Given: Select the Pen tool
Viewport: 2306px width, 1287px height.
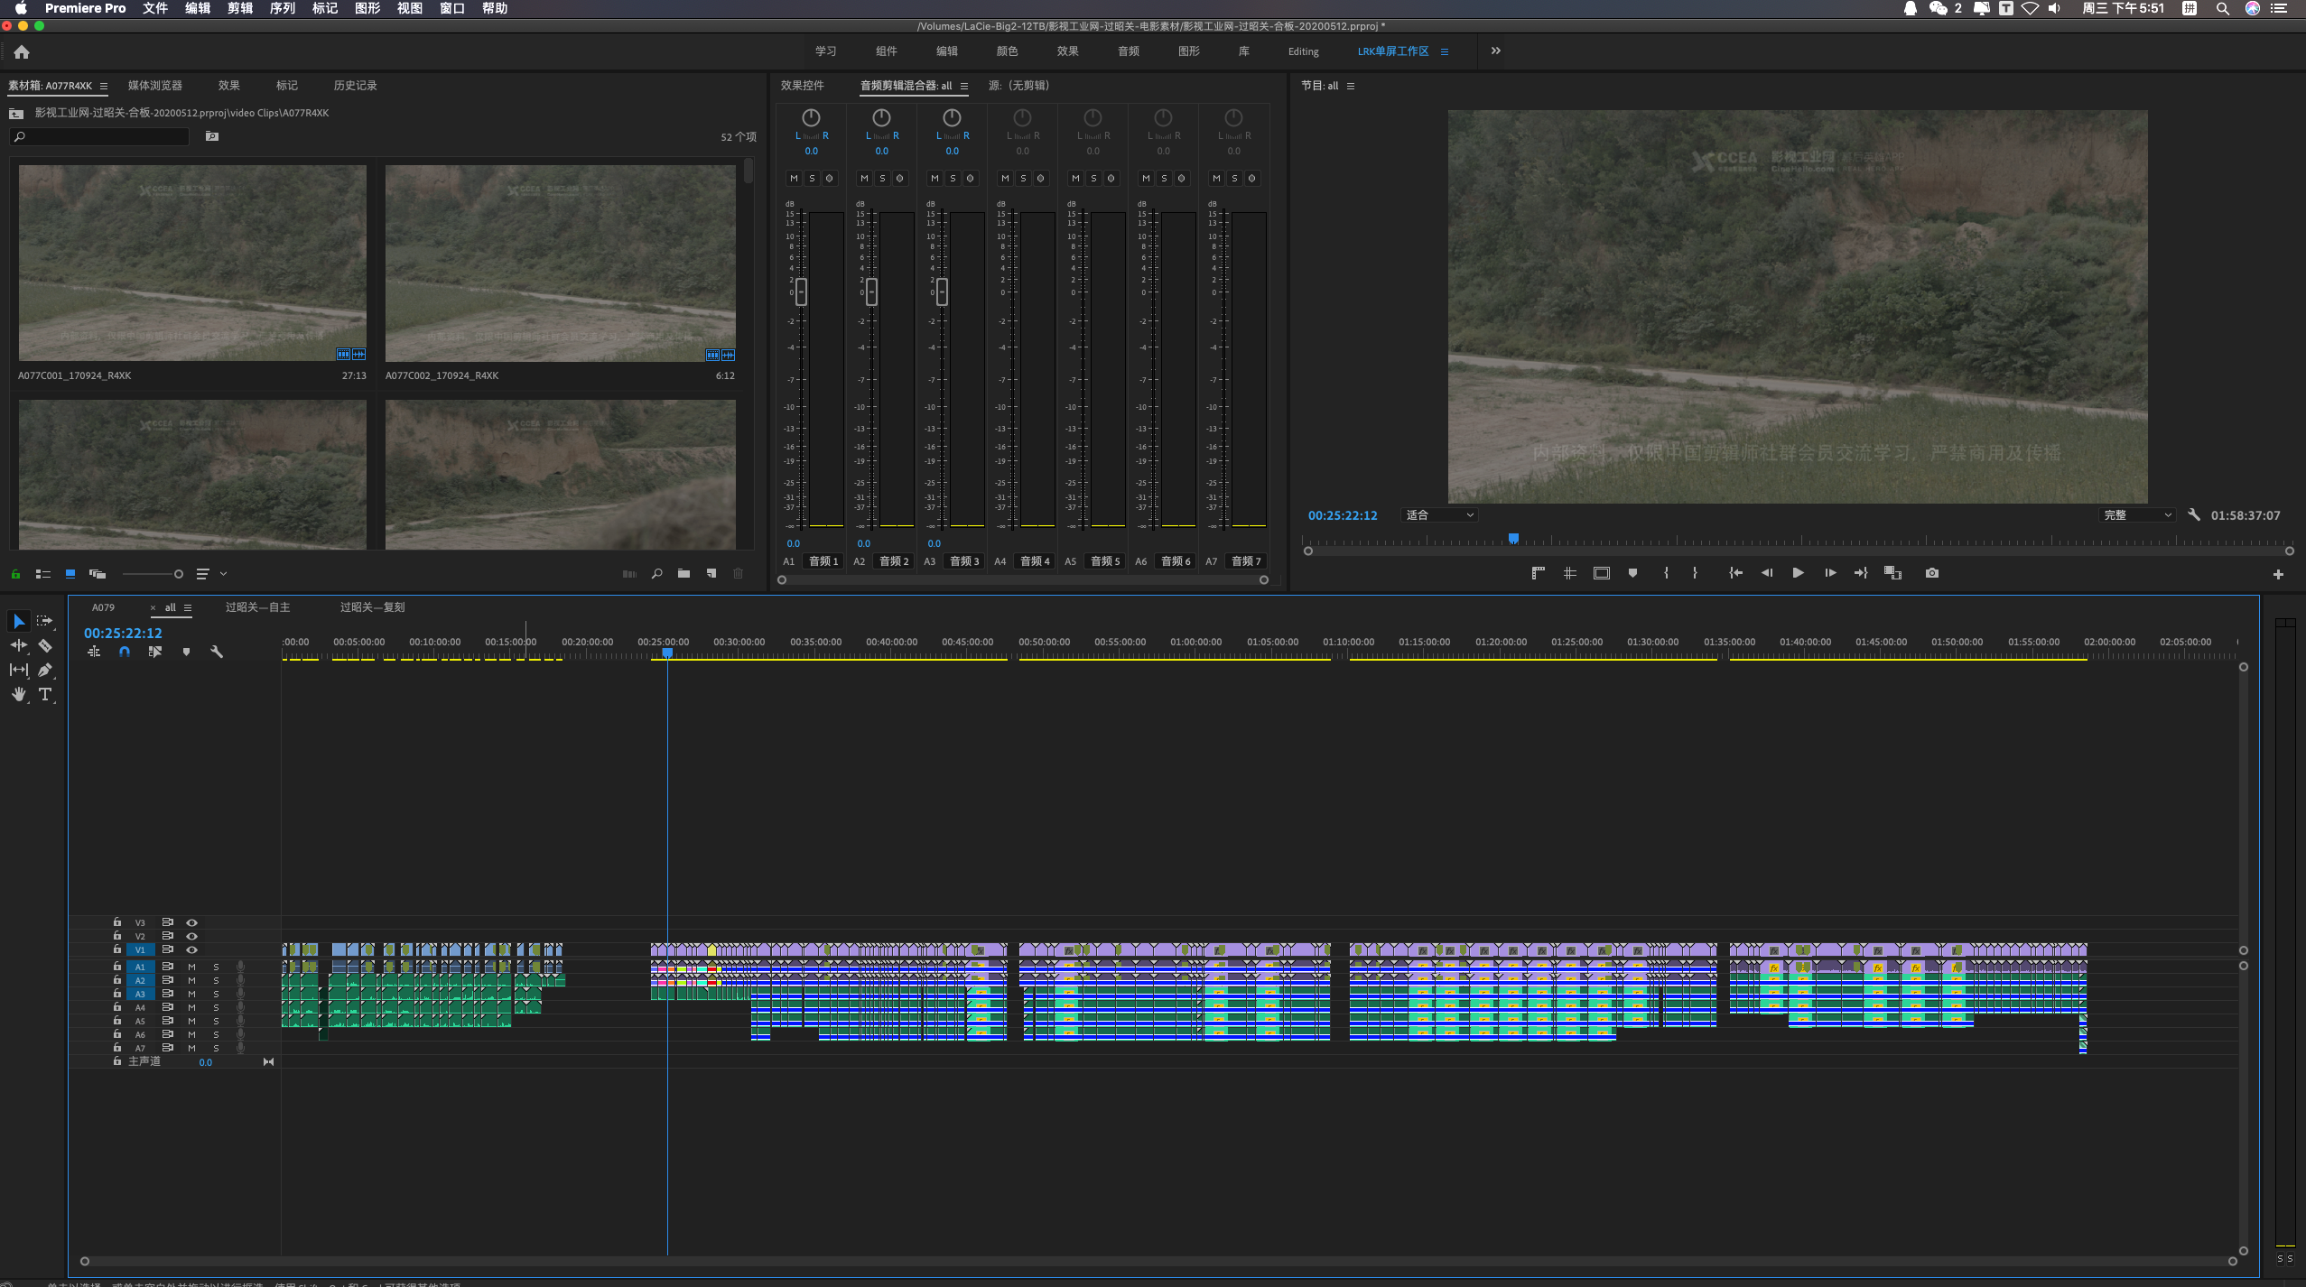Looking at the screenshot, I should (45, 670).
